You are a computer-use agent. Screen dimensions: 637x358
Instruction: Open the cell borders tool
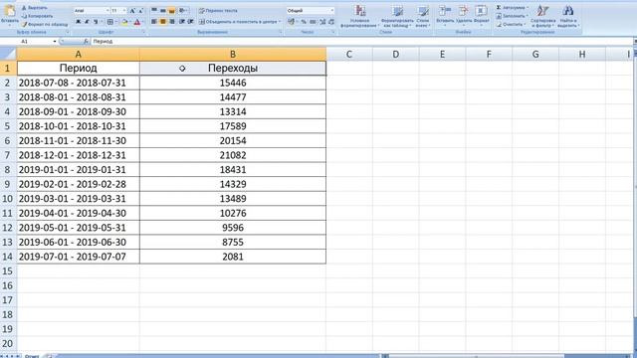point(109,22)
